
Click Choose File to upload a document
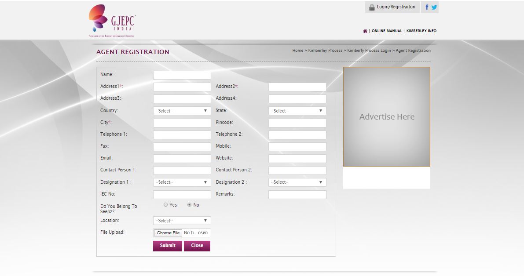pos(168,232)
